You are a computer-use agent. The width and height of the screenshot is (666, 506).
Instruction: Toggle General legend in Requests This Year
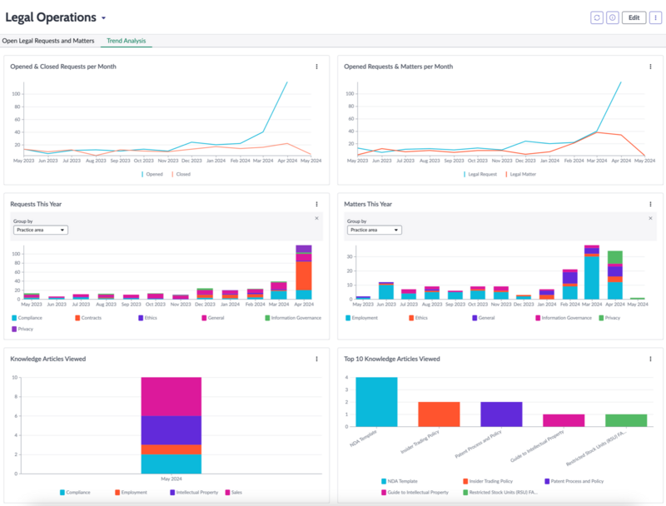pos(213,318)
